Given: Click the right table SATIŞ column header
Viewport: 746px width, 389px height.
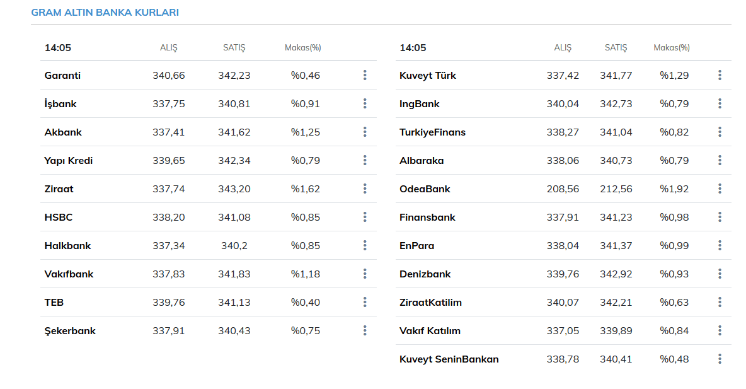Looking at the screenshot, I should point(616,48).
